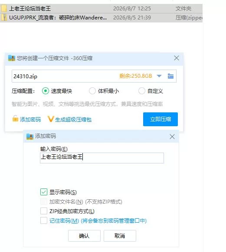This screenshot has width=226, height=252.
Task: Open the browse folder icon beside 24310.zip
Action: tap(170, 76)
